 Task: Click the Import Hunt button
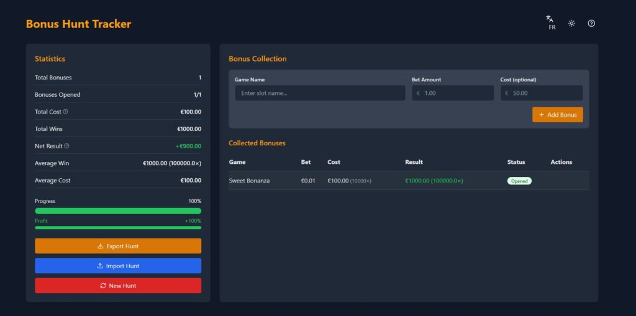point(118,266)
